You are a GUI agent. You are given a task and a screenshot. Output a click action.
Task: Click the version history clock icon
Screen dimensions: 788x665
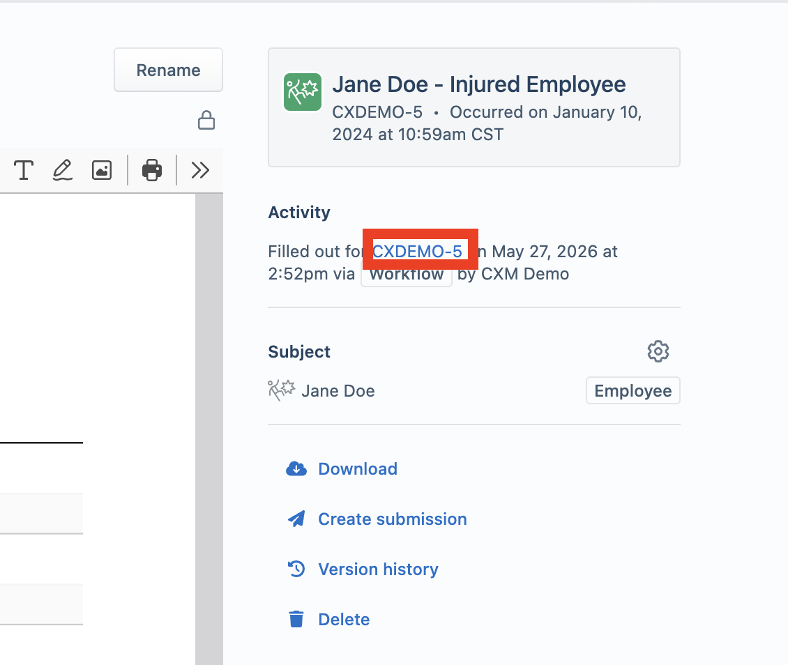[x=296, y=569]
